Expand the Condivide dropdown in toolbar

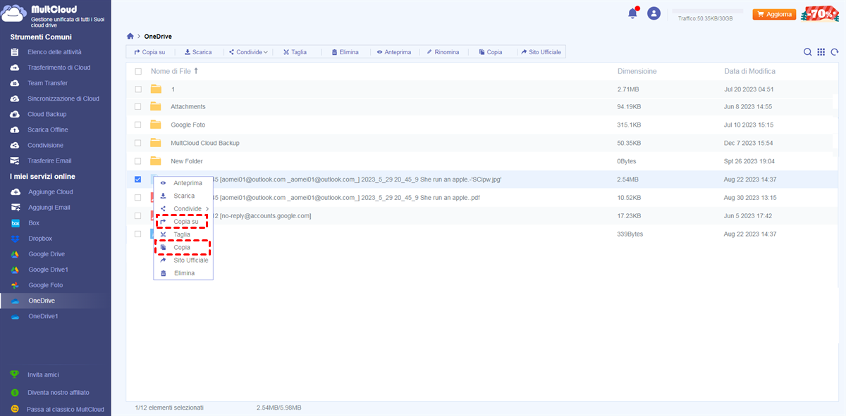click(252, 52)
